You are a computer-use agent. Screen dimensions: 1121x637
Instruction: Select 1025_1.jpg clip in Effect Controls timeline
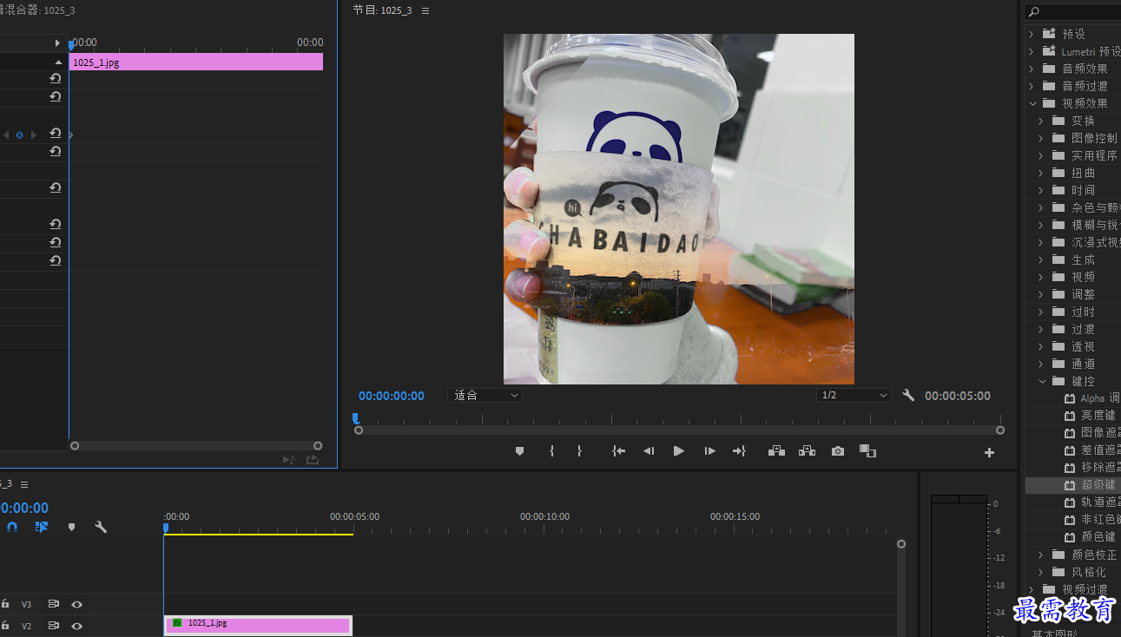click(196, 62)
